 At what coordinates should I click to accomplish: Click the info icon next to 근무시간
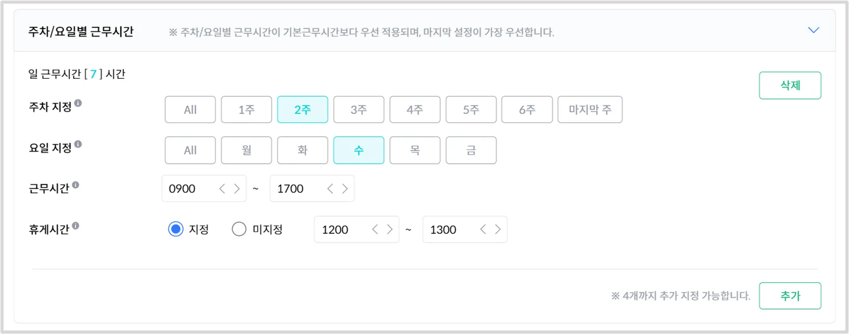pos(76,185)
